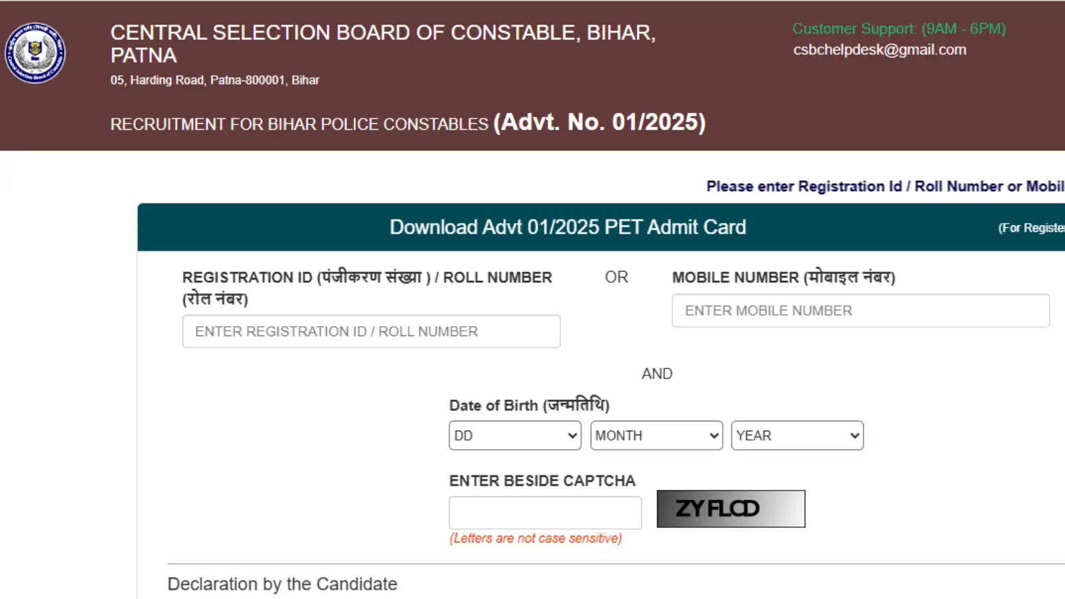Click the Advt. No. 01/2025 heading
This screenshot has height=599, width=1065.
coord(599,122)
